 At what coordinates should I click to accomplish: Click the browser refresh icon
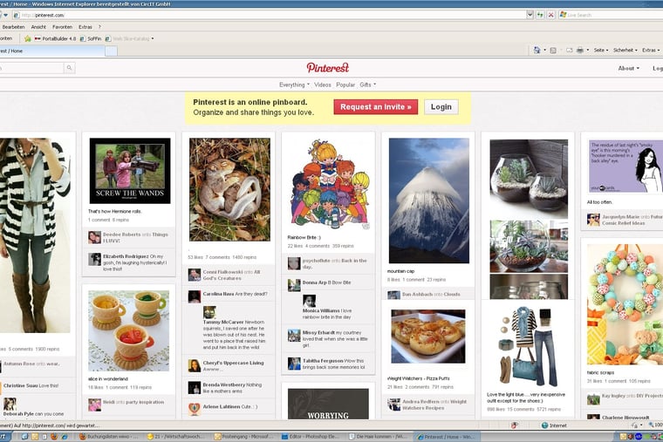(x=540, y=15)
